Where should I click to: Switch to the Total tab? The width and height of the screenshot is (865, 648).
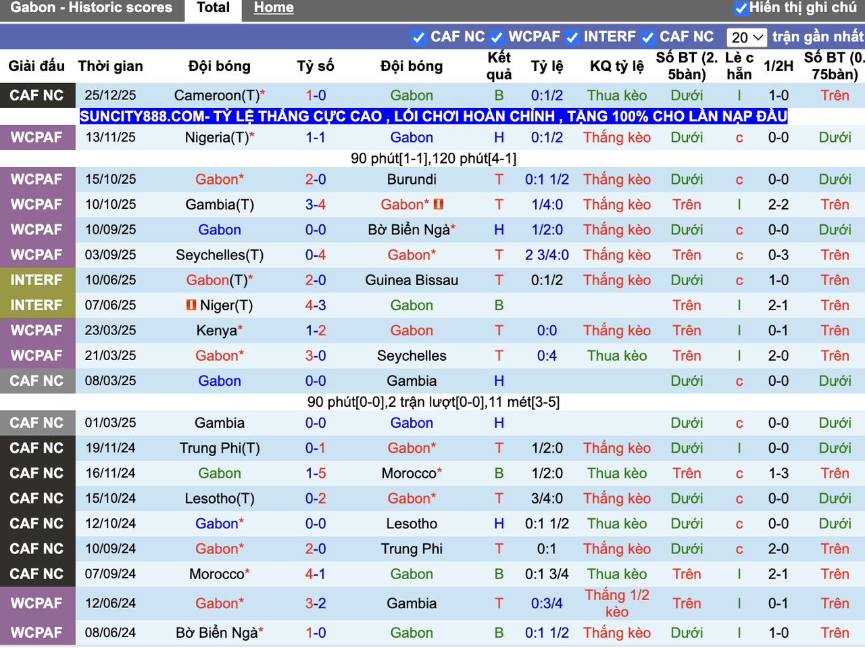[214, 8]
